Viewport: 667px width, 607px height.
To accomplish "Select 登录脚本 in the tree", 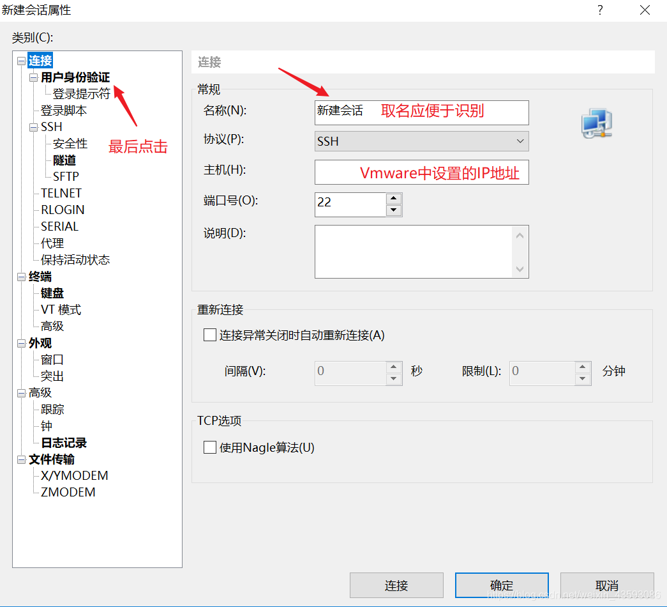I will coord(64,111).
